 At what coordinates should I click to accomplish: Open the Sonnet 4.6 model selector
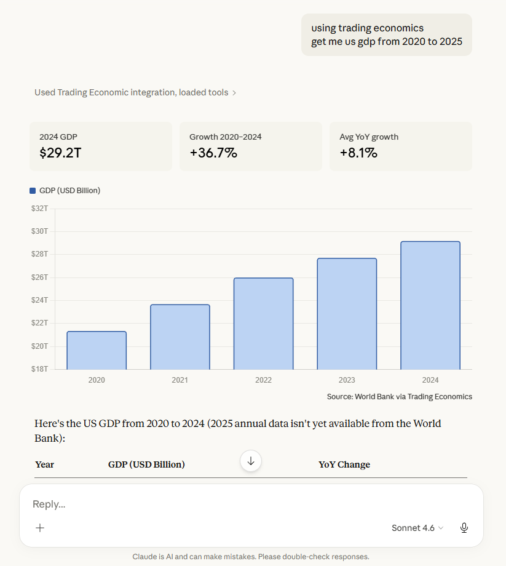click(x=417, y=528)
